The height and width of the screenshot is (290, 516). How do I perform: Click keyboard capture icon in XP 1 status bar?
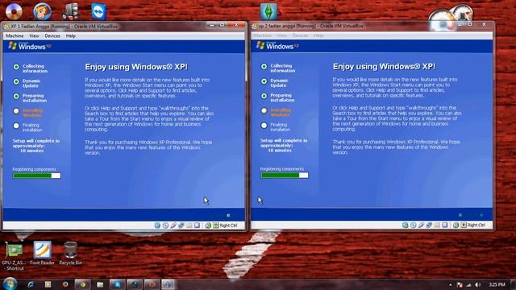tap(216, 226)
